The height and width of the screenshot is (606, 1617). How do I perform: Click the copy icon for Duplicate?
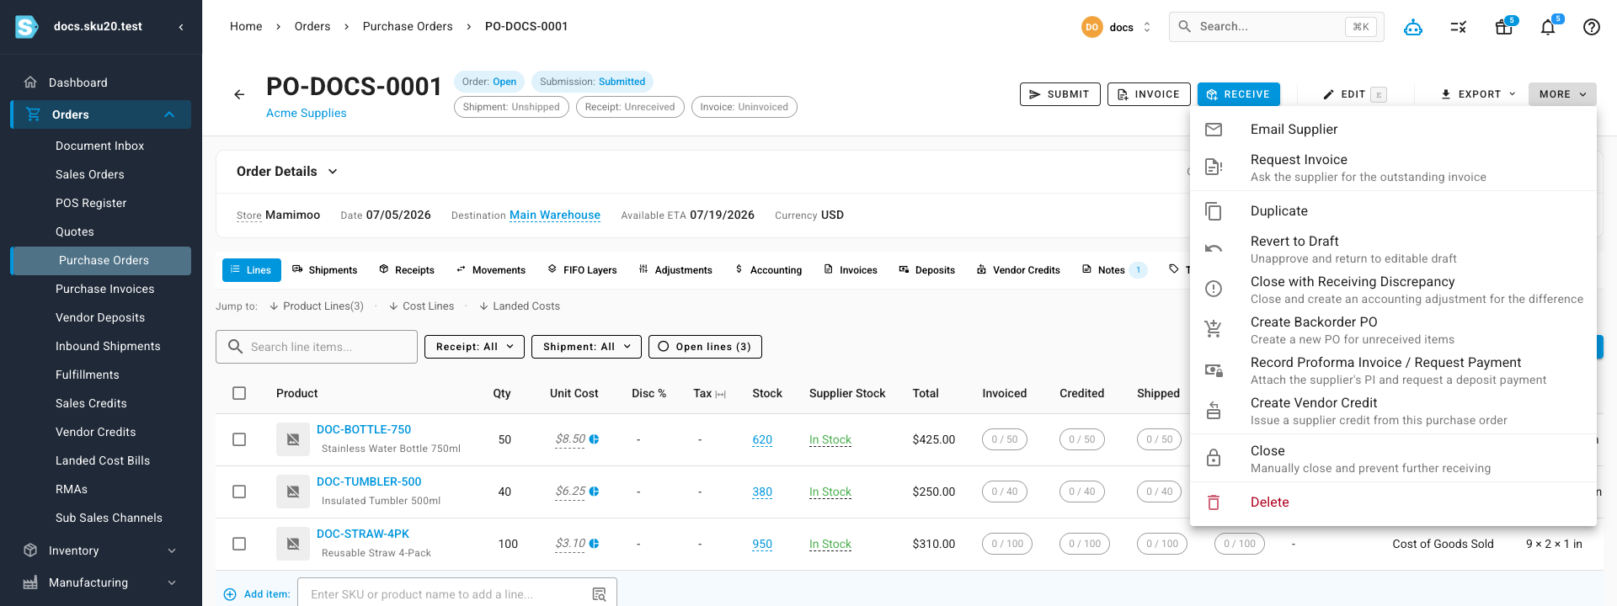(x=1214, y=211)
